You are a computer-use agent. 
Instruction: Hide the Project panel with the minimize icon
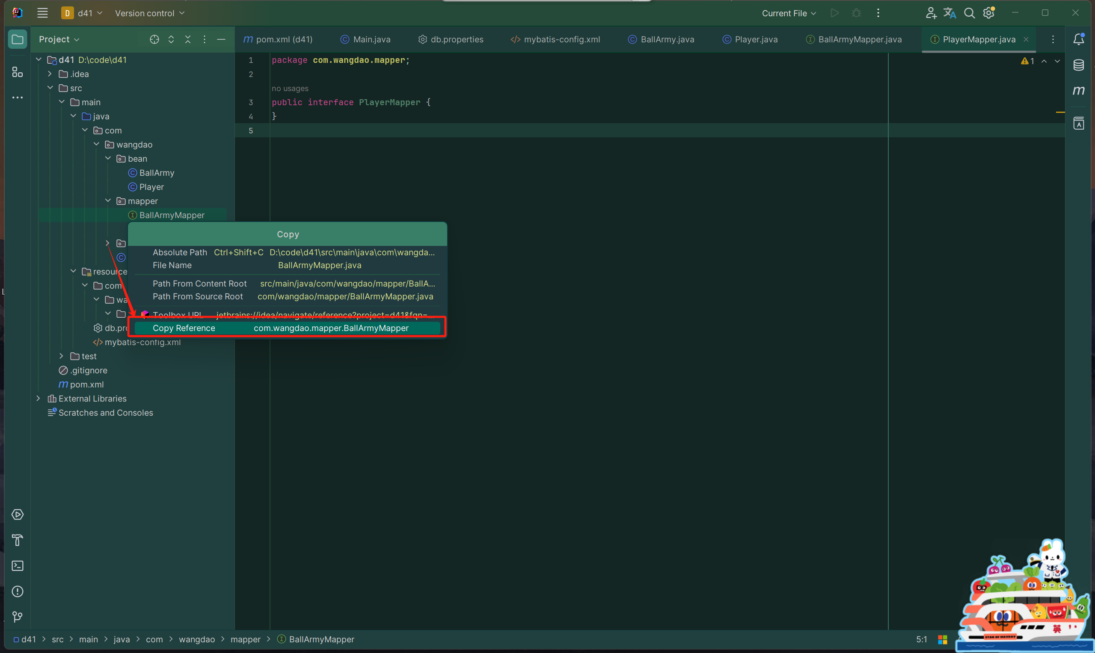tap(222, 39)
